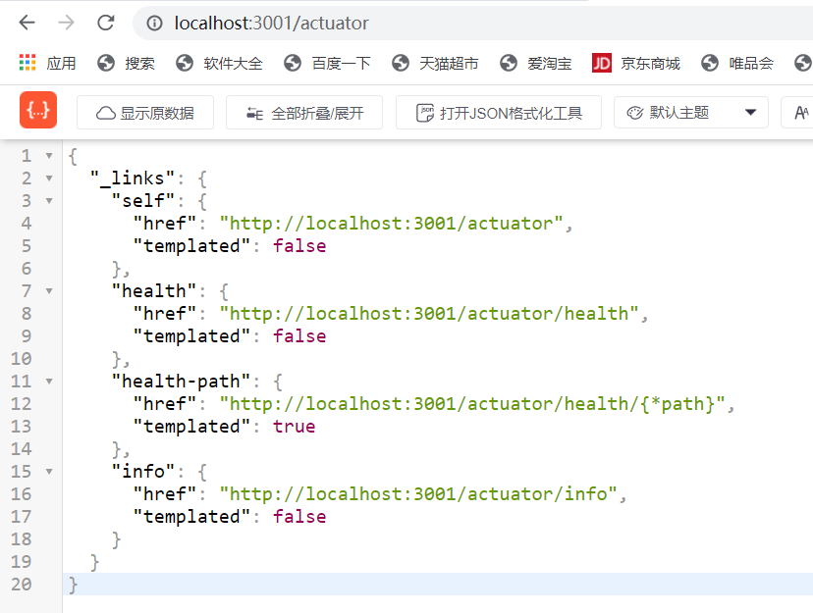Open the 百度一下 bookmark
The image size is (813, 613).
pyautogui.click(x=327, y=63)
